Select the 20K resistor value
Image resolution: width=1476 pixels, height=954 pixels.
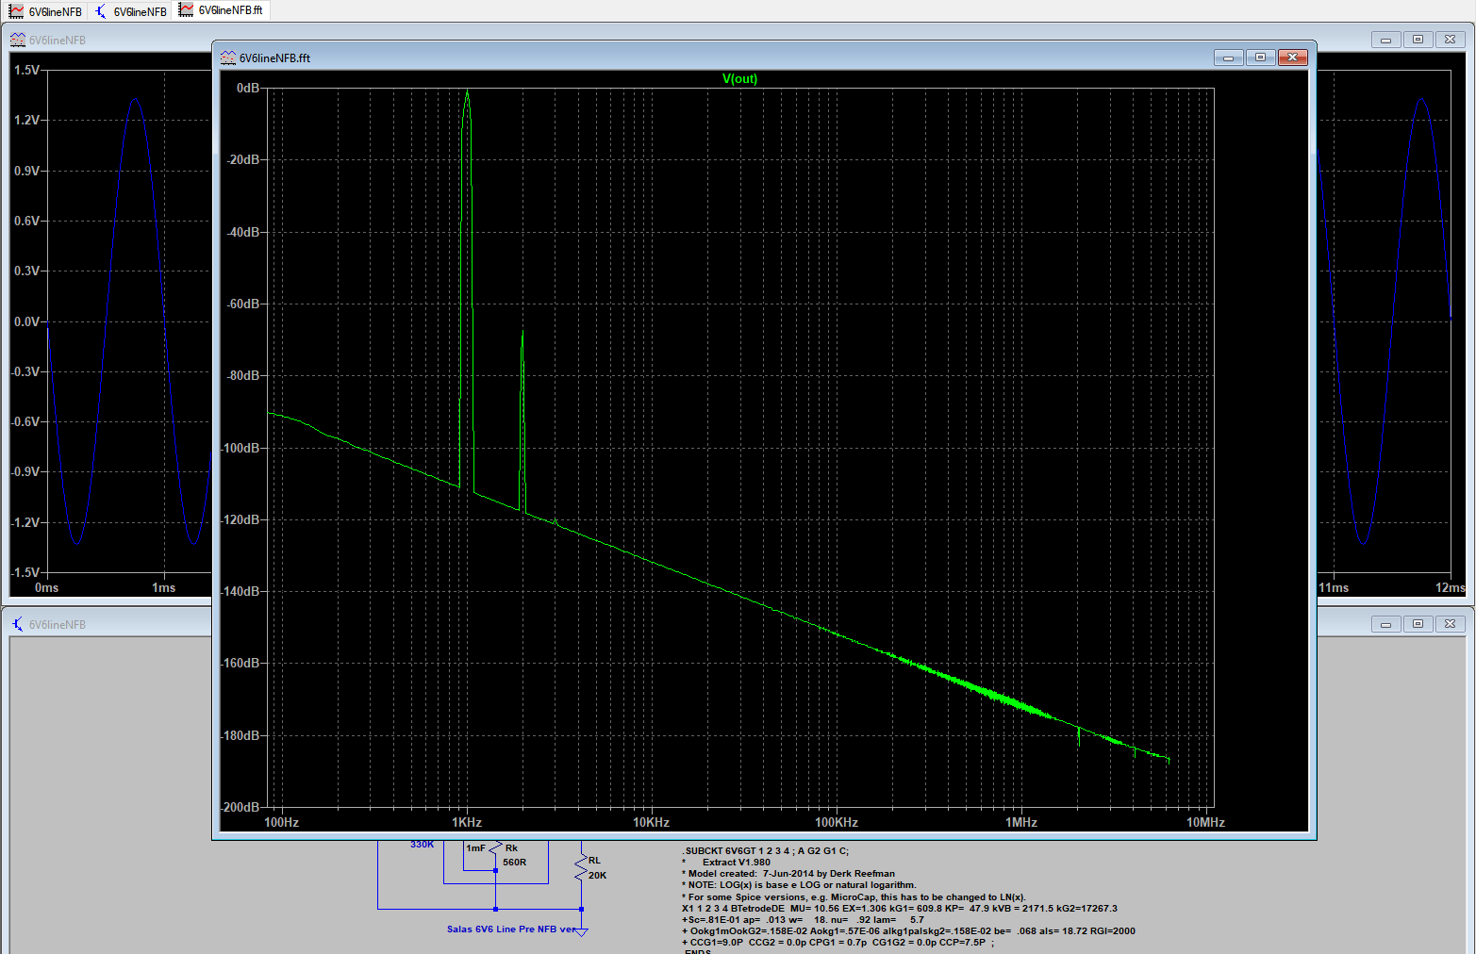click(x=597, y=875)
